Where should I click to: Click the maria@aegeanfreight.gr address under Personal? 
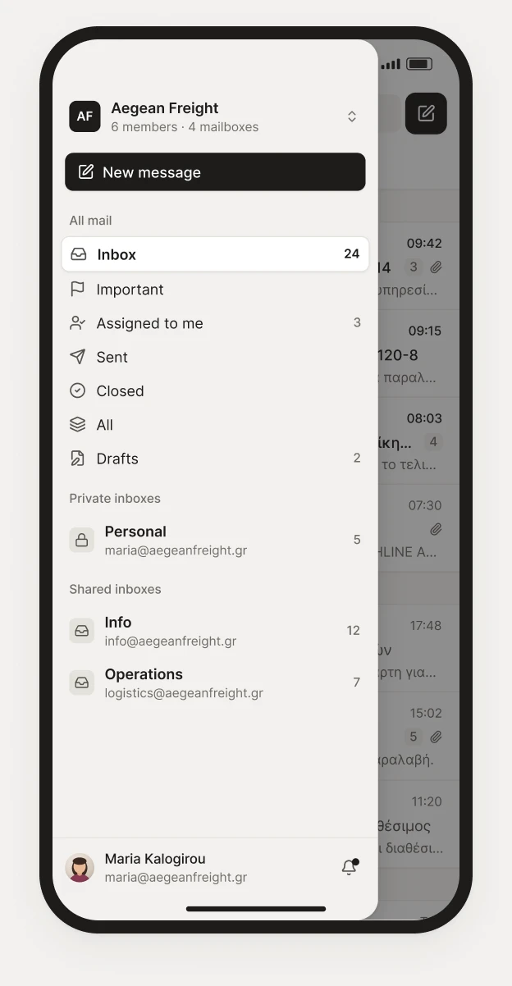coord(176,550)
